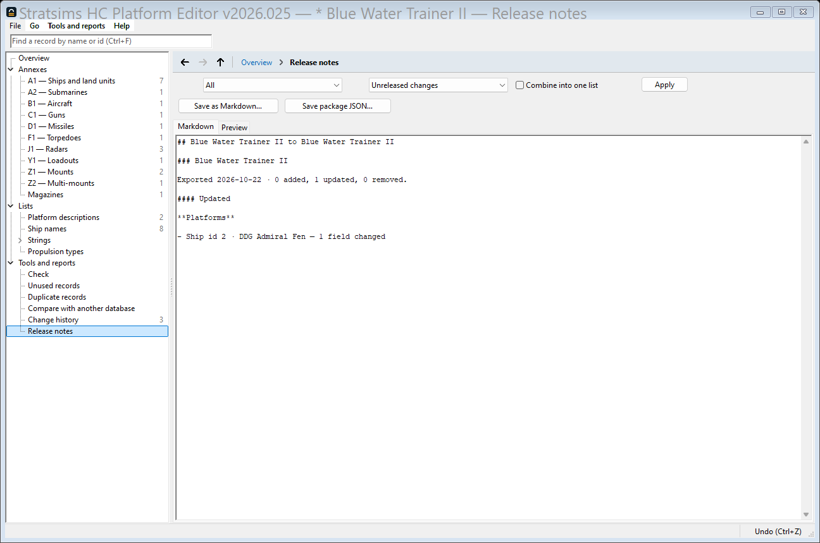Open the 'All' filter dropdown
This screenshot has width=820, height=543.
click(x=273, y=85)
